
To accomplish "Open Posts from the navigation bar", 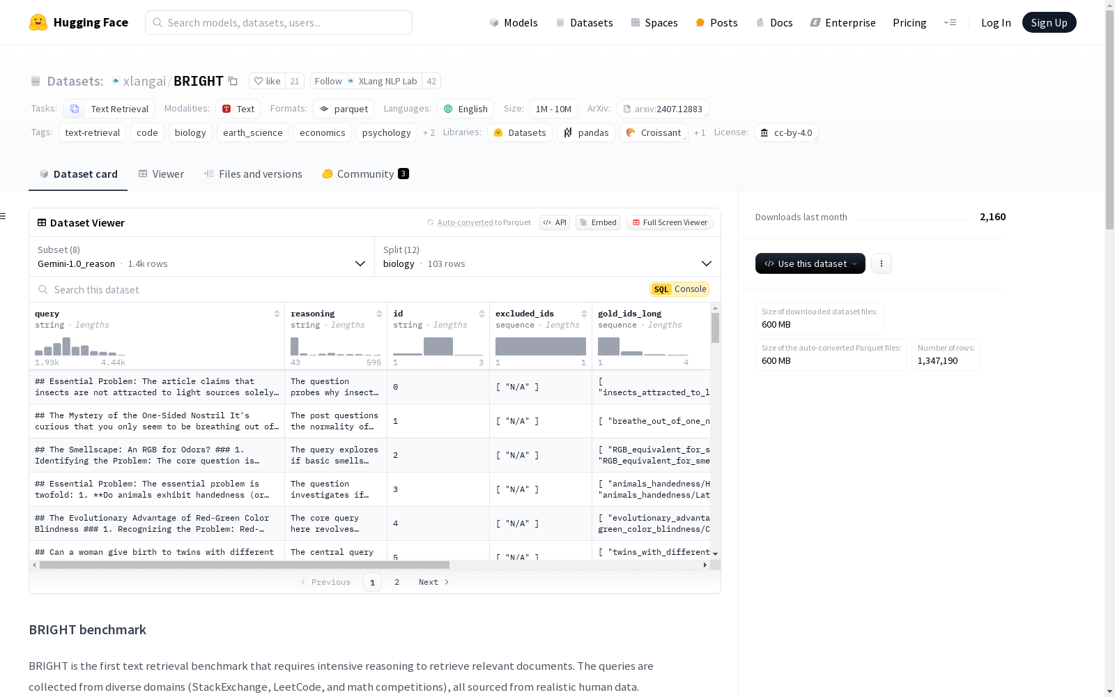I will (717, 22).
